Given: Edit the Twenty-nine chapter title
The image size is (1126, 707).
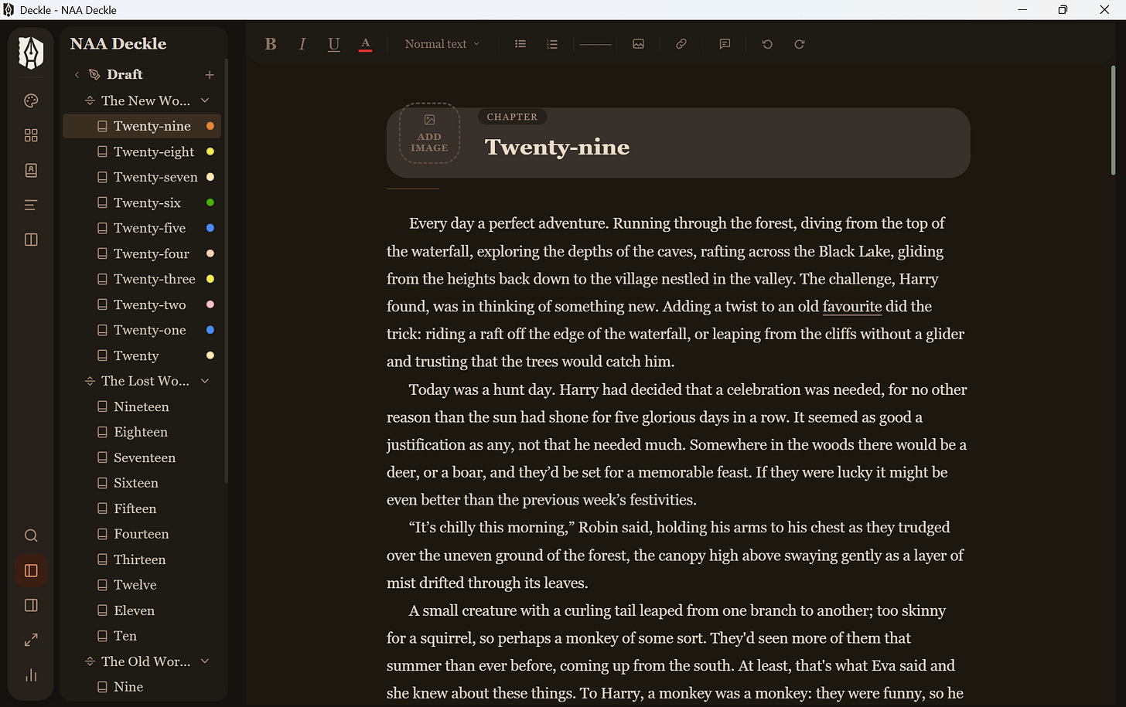Looking at the screenshot, I should [x=557, y=147].
